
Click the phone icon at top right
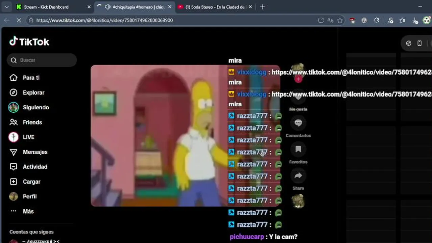click(419, 43)
